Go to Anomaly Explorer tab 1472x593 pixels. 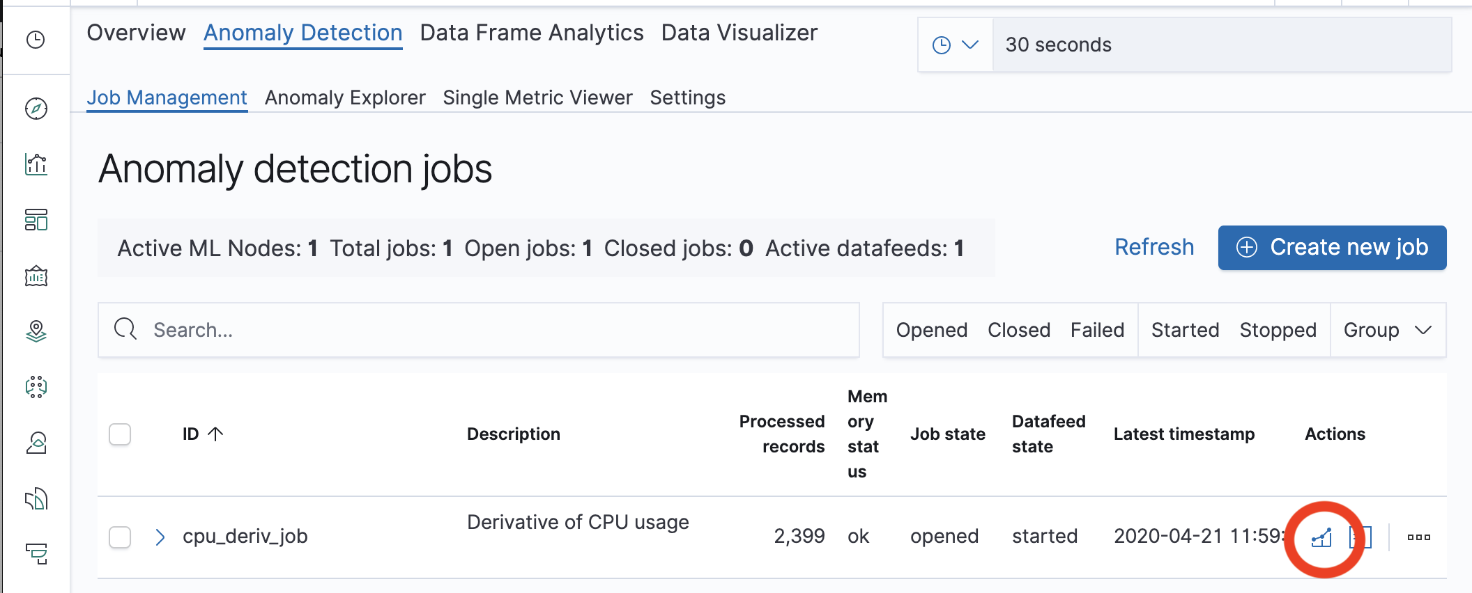pos(345,97)
